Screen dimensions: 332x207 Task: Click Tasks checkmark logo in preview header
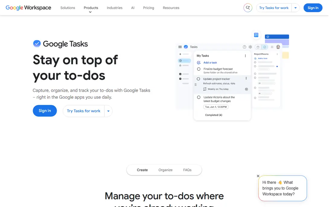186,47
